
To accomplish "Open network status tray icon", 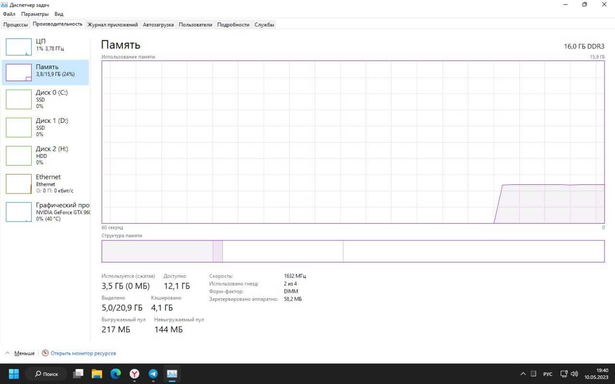I will click(x=564, y=374).
